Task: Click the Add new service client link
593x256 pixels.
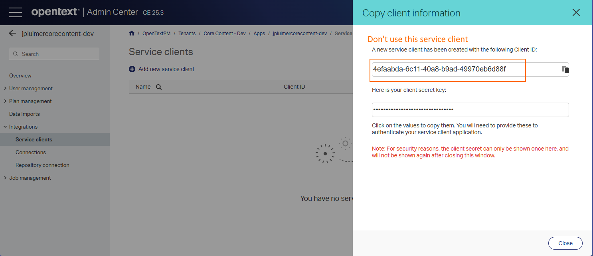Action: point(166,69)
